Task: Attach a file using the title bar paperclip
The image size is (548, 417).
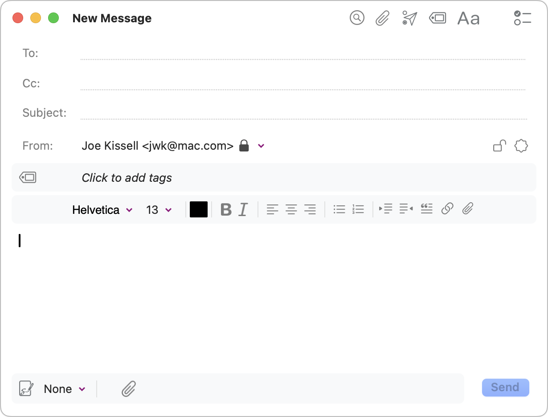Action: click(382, 18)
